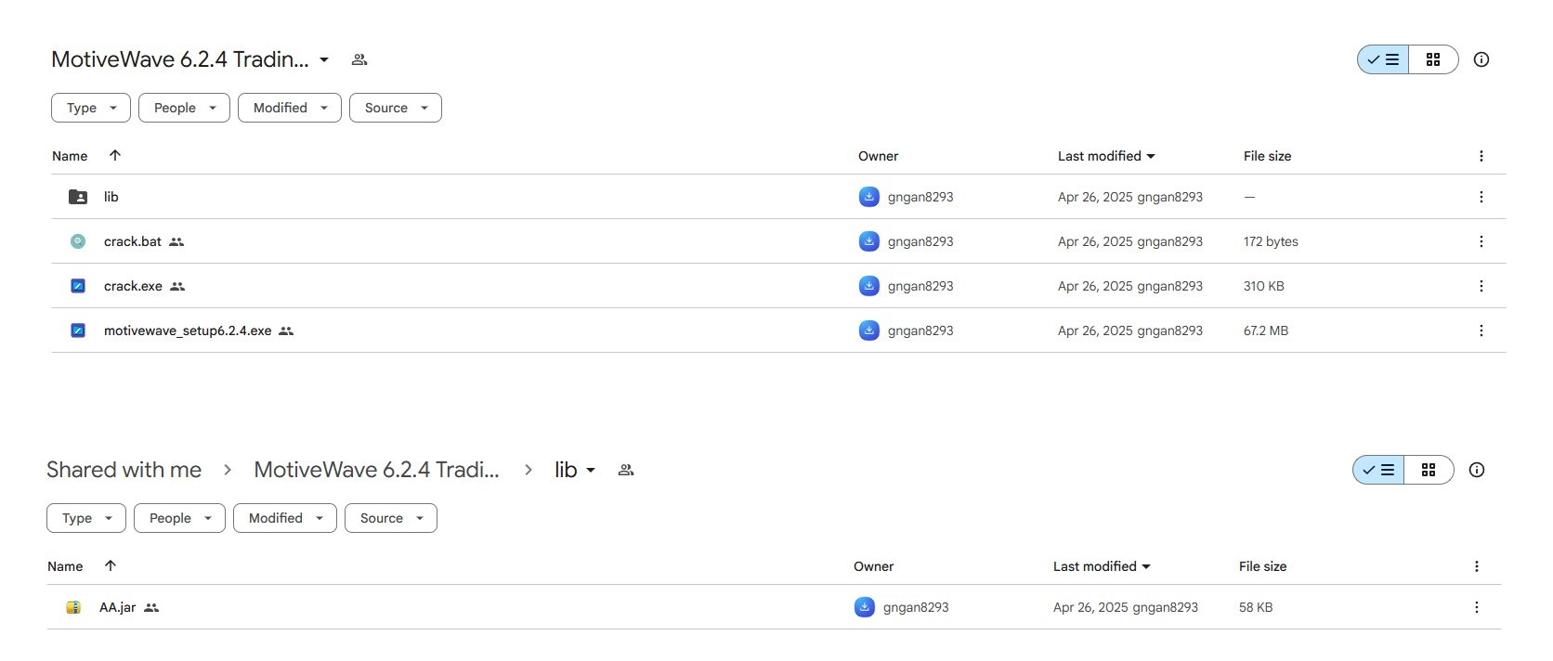Click shared icon beside motivewave_setup6.2.4.exe

tap(286, 330)
